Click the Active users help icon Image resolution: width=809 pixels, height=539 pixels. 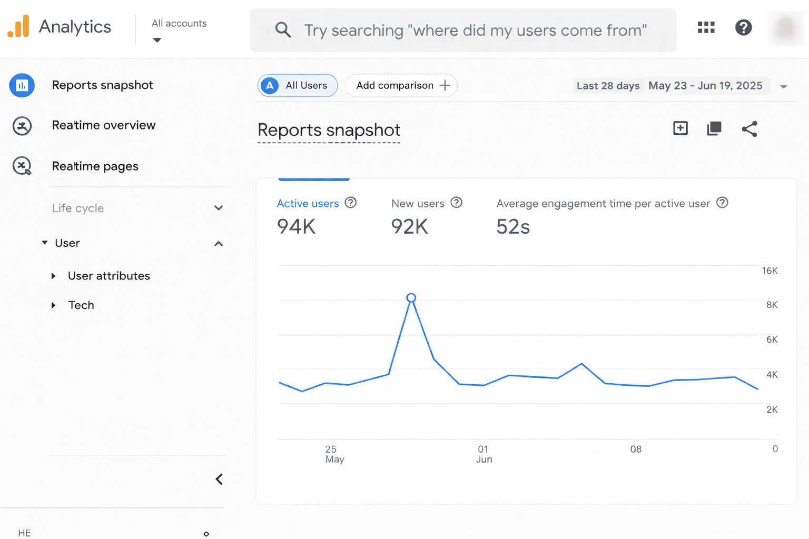pos(351,203)
